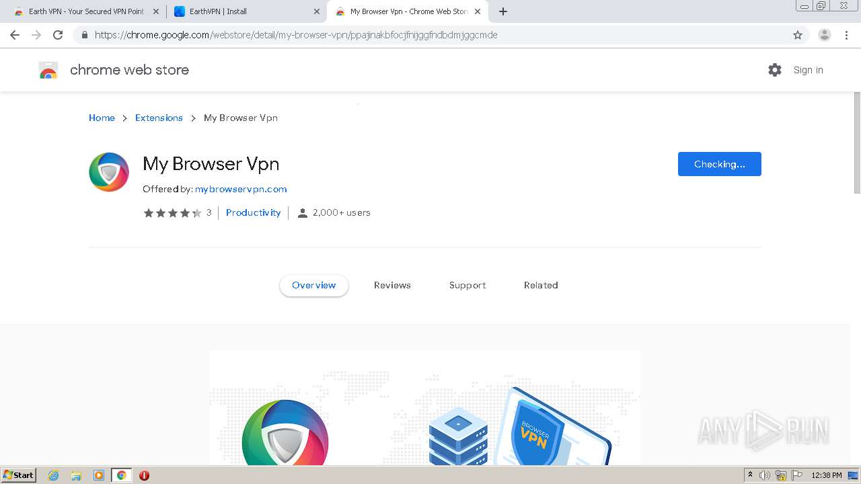Open the Productivity category link

[253, 212]
